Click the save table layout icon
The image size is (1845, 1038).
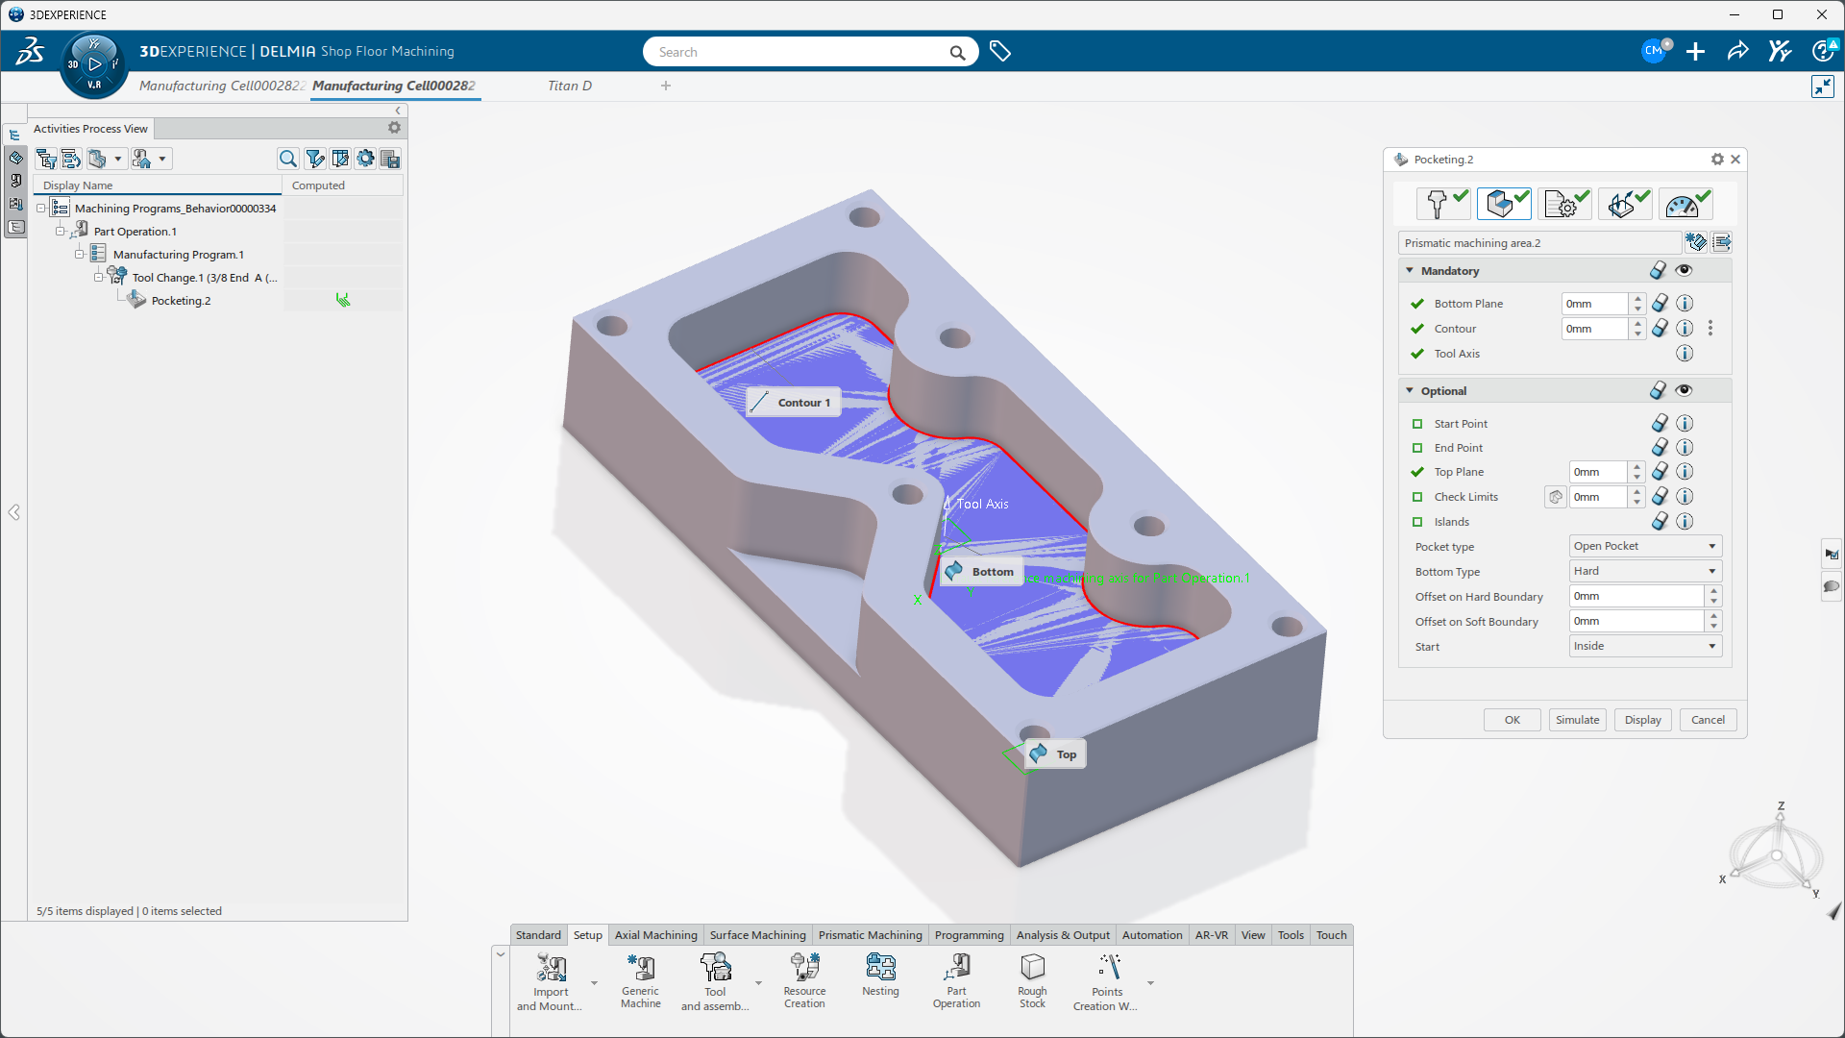point(390,159)
